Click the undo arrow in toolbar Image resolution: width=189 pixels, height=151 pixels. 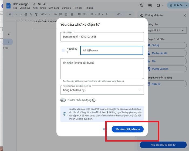16,14
